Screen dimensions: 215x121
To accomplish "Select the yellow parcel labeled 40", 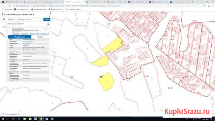I will click(x=106, y=81).
